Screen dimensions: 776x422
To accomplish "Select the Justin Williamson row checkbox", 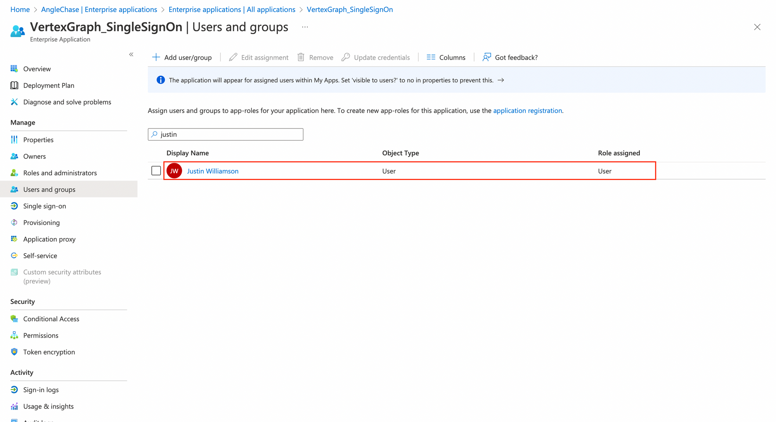I will (156, 171).
